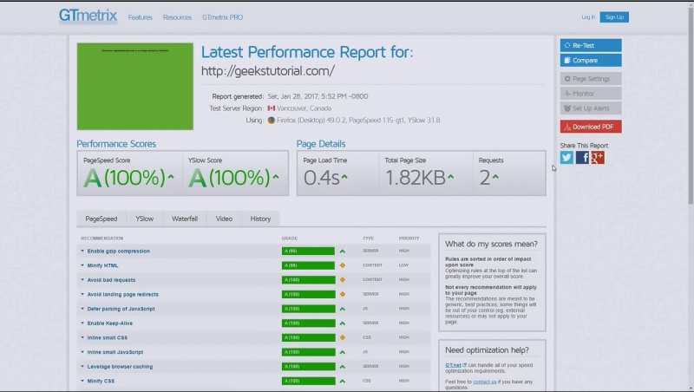This screenshot has width=694, height=392.
Task: Expand Avoid landing page redirects recommendation
Action: (122, 294)
